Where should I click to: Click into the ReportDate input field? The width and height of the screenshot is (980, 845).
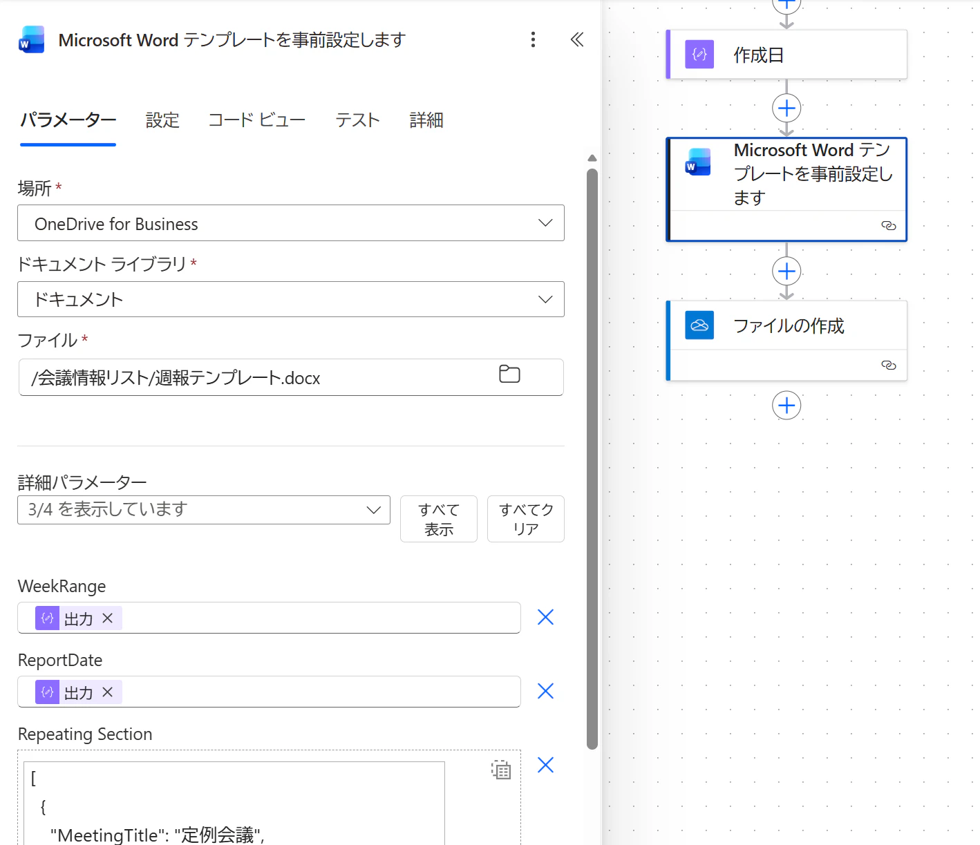[269, 692]
